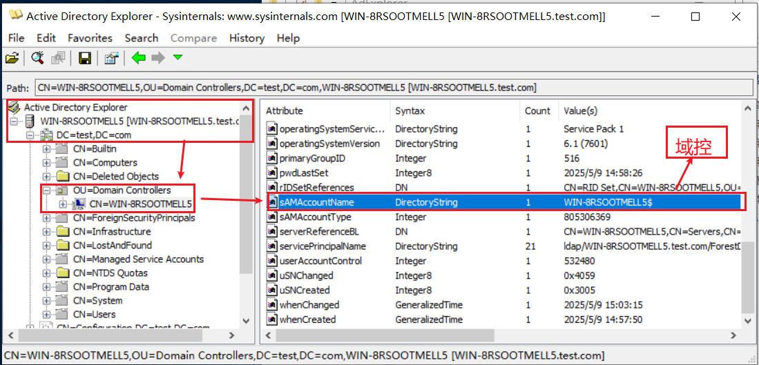Screen dimensions: 759x365
Task: Expand the CN=Computers node
Action: [x=46, y=163]
